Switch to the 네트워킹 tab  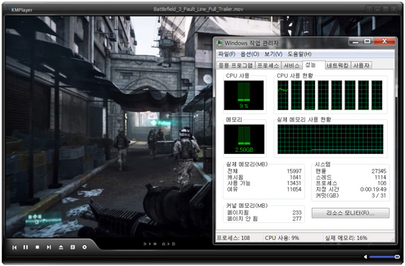[337, 65]
